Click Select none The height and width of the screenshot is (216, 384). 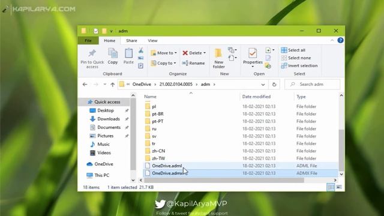296,58
